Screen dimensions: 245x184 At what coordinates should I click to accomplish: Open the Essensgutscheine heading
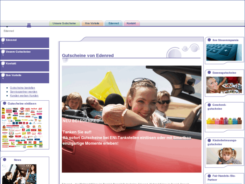[x=224, y=73]
